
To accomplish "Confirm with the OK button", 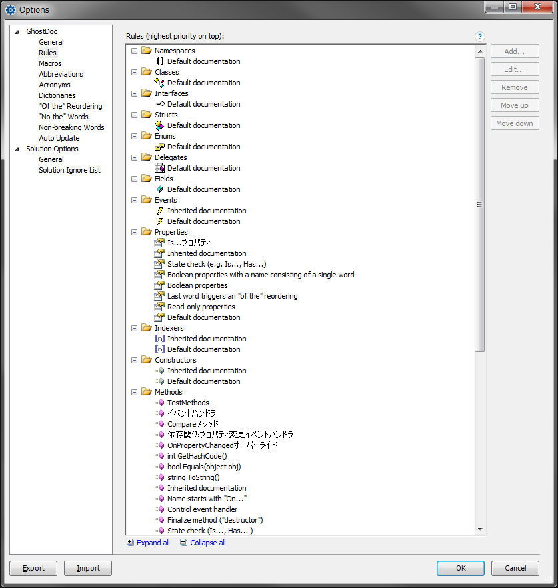I will coord(461,568).
